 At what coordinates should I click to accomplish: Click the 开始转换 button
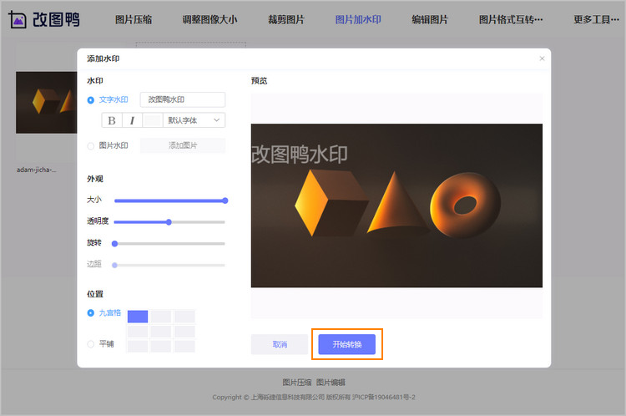click(347, 344)
